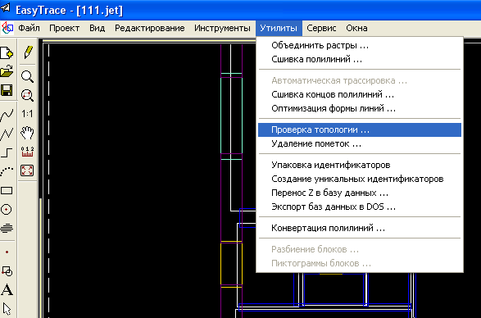Select the dotted arc tool
This screenshot has width=481, height=318.
click(7, 171)
